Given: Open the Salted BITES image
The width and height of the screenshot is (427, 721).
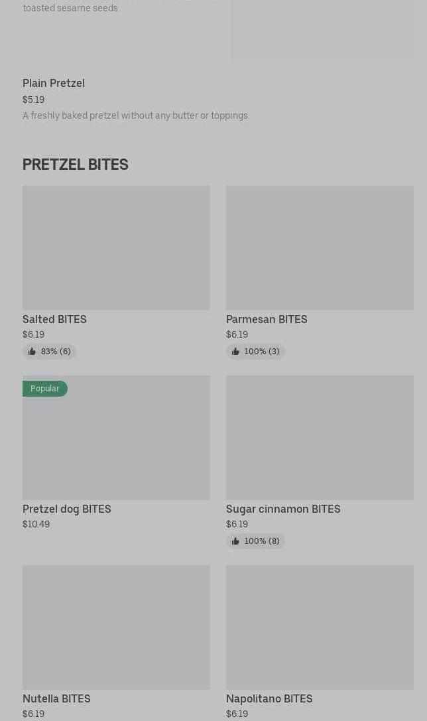Looking at the screenshot, I should [116, 247].
